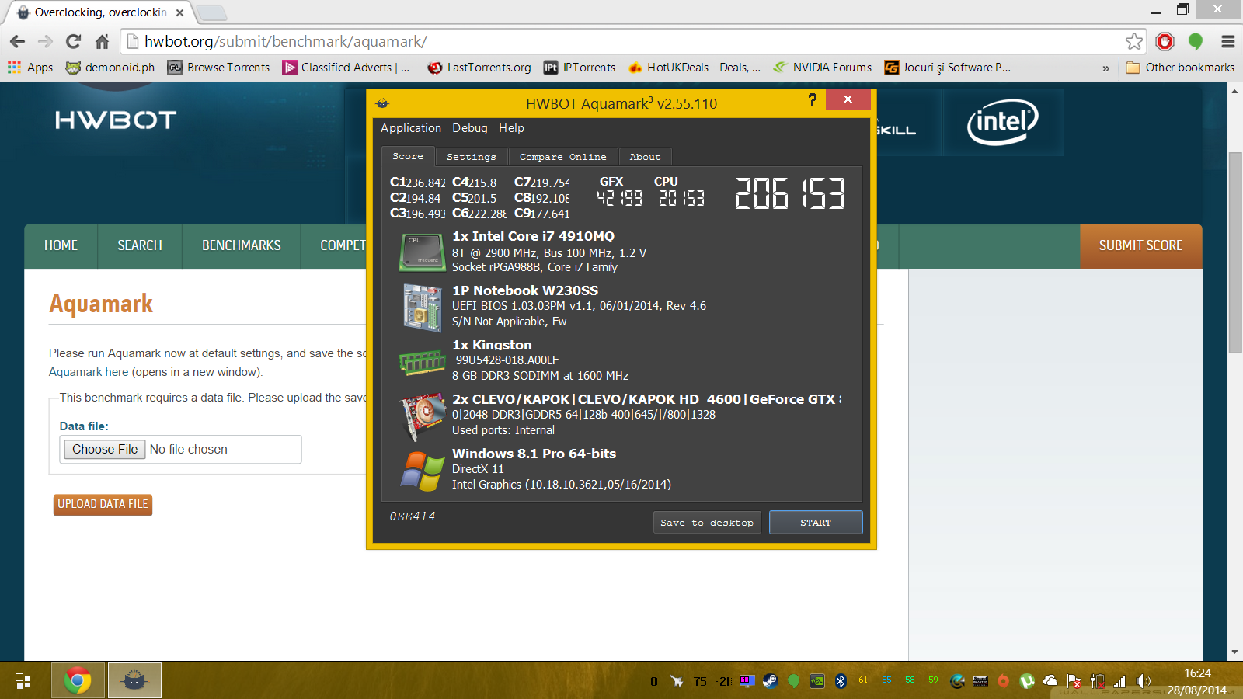Click the green Hangouts extension icon
Viewport: 1243px width, 699px height.
pyautogui.click(x=1196, y=41)
